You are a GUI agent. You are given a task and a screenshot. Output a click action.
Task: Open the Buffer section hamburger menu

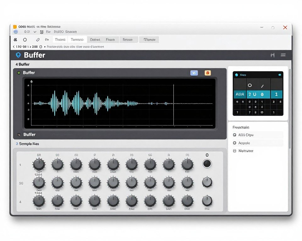(283, 55)
